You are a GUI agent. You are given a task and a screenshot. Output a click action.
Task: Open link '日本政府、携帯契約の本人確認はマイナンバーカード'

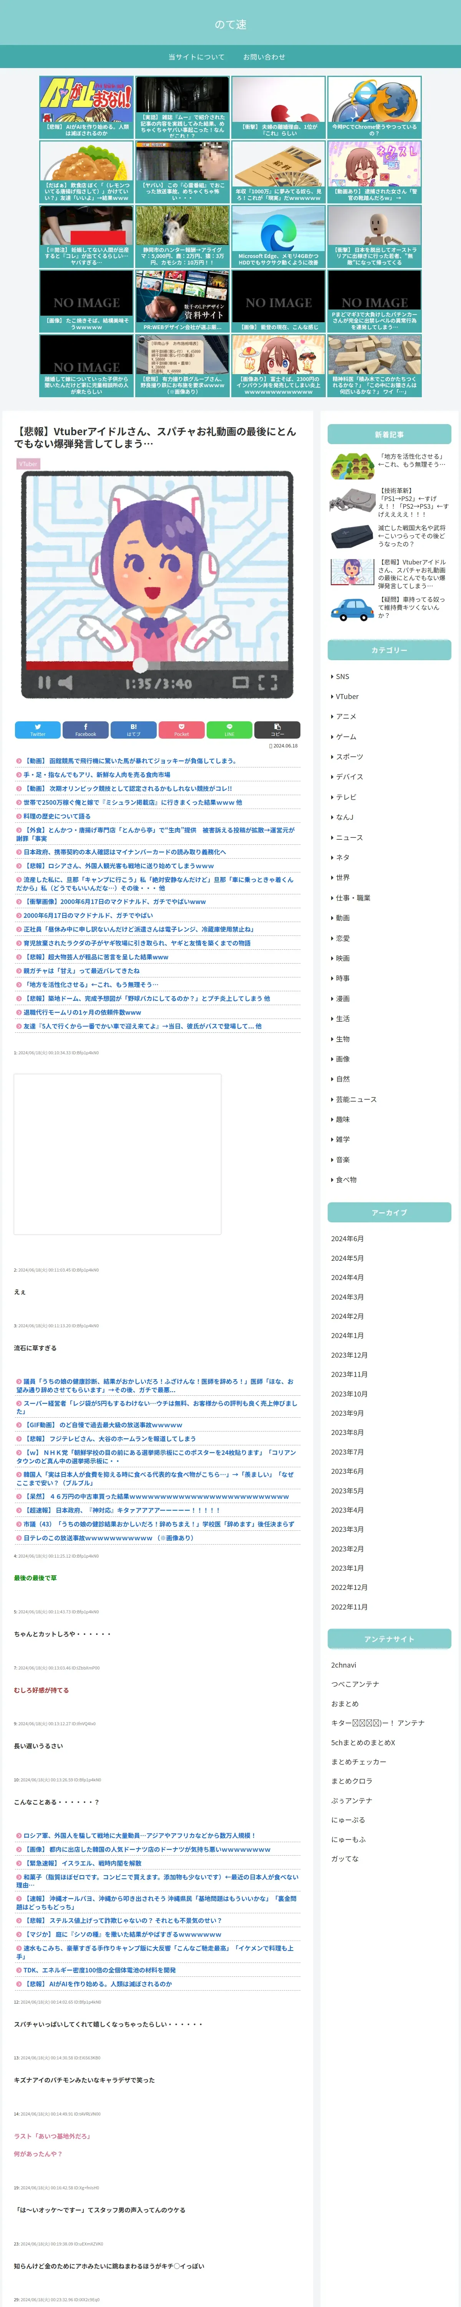(x=124, y=852)
